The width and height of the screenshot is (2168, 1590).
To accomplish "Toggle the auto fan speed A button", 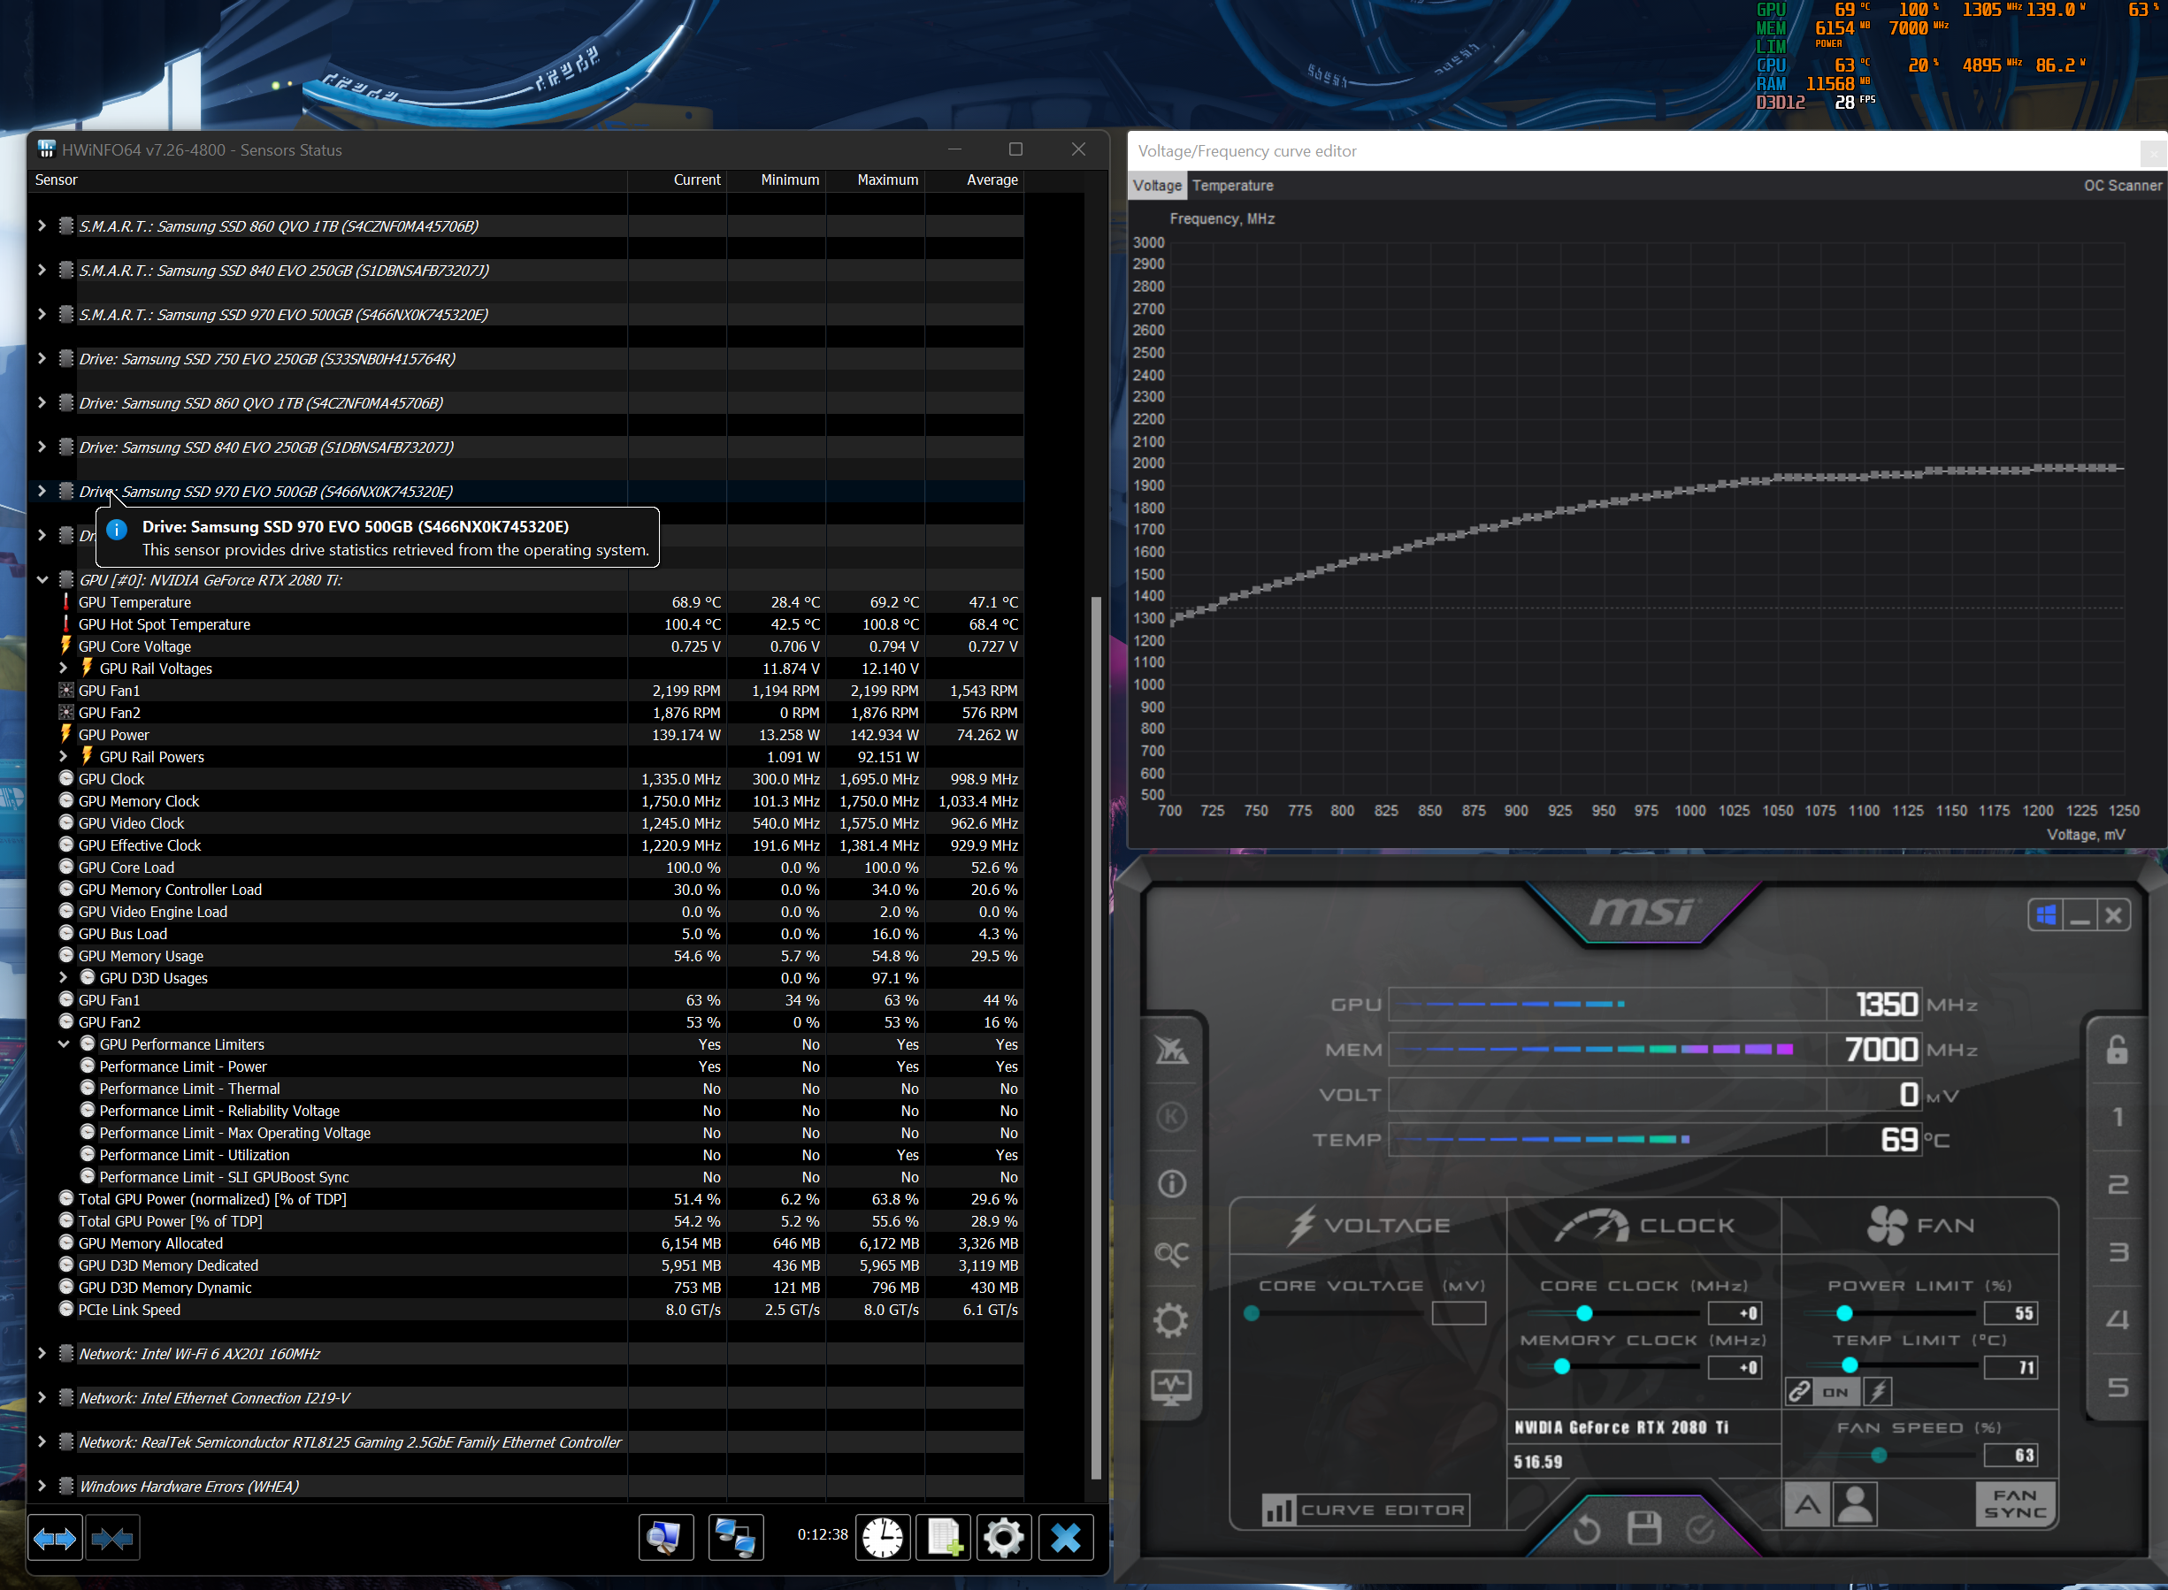I will point(1807,1504).
